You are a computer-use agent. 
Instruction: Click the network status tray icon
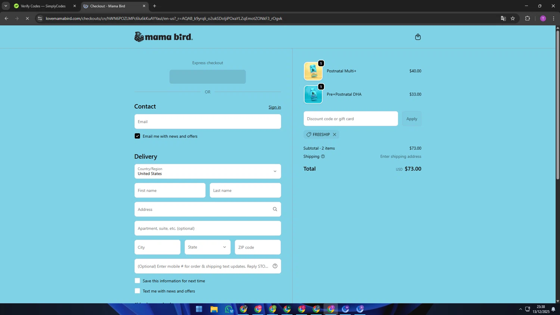[528, 309]
